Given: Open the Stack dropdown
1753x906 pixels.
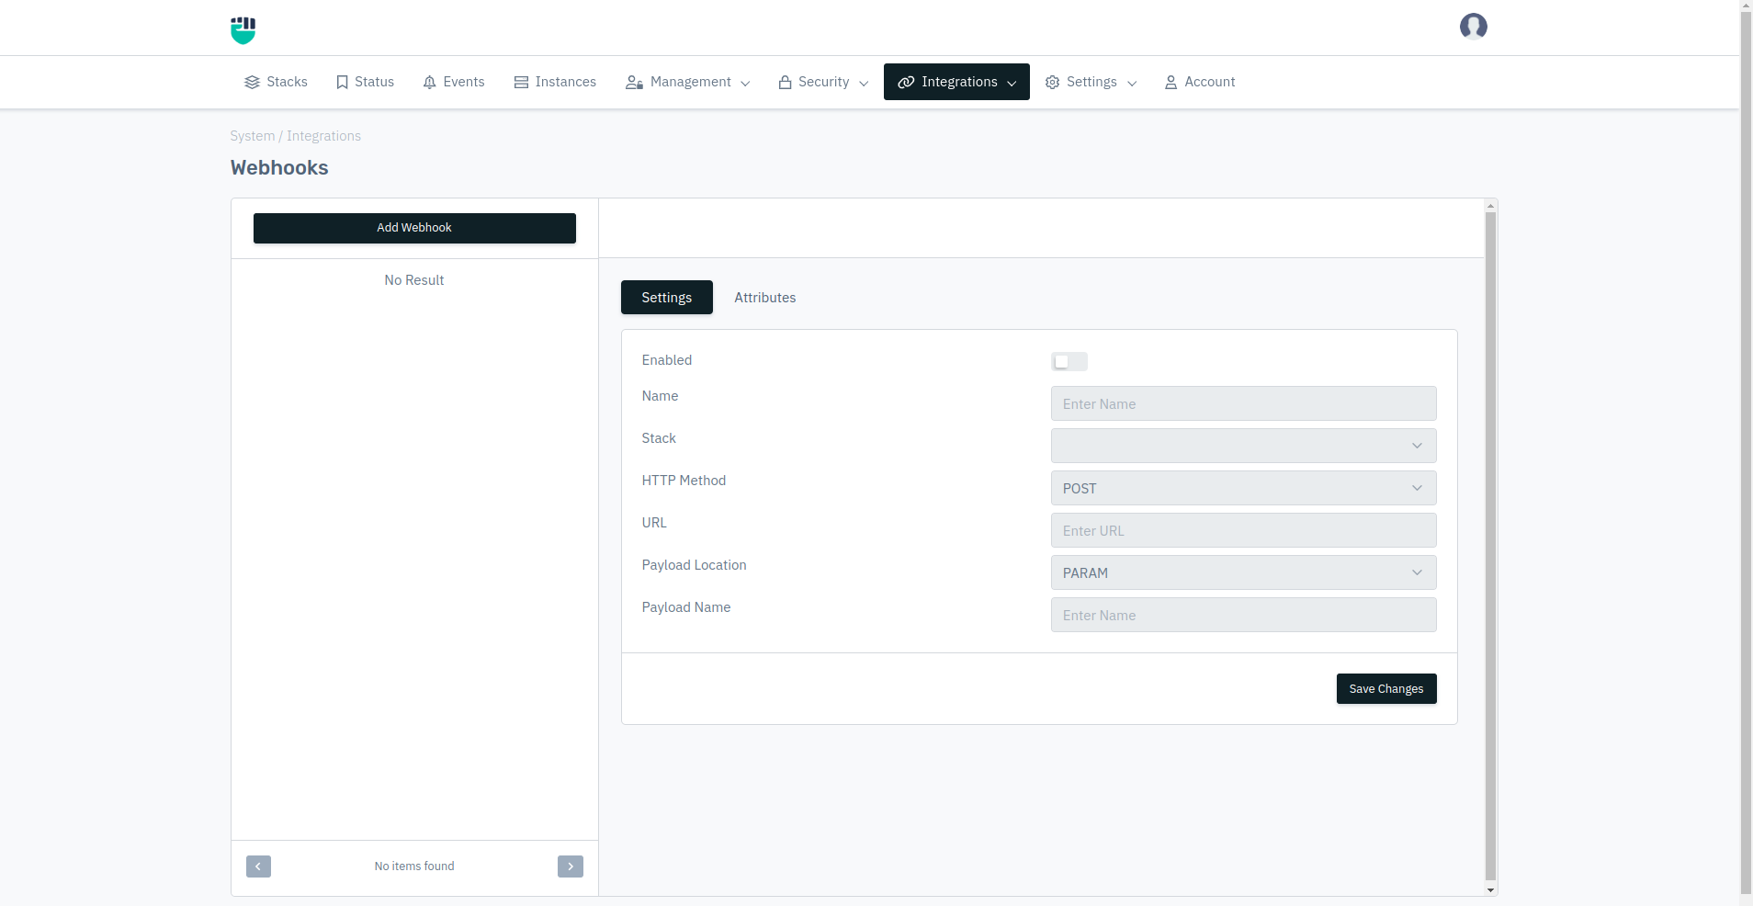Looking at the screenshot, I should [1243, 446].
